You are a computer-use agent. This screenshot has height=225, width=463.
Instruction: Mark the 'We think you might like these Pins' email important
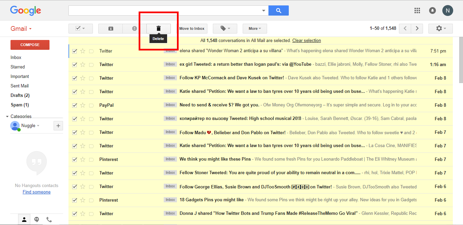(x=91, y=159)
